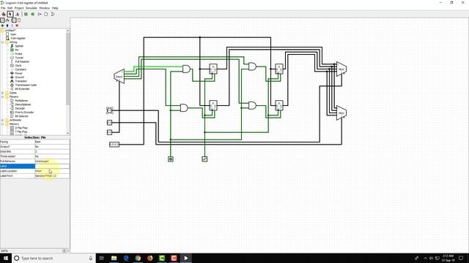Open the Project menu
Viewport: 469px width, 263px height.
click(19, 8)
